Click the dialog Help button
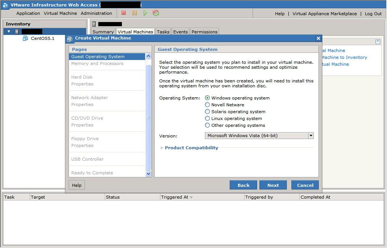Viewport: 387px width, 248px height. (x=77, y=185)
